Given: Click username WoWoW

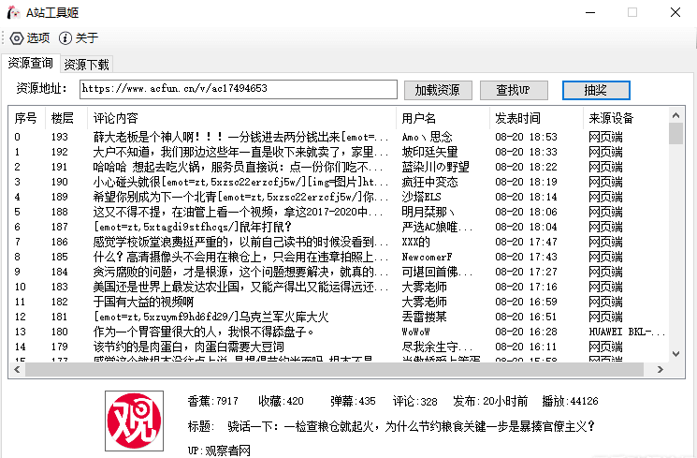Looking at the screenshot, I should click(415, 332).
